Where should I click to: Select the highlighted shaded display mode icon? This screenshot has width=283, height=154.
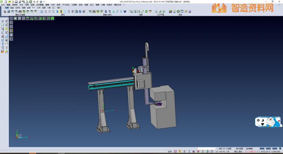tap(61, 12)
